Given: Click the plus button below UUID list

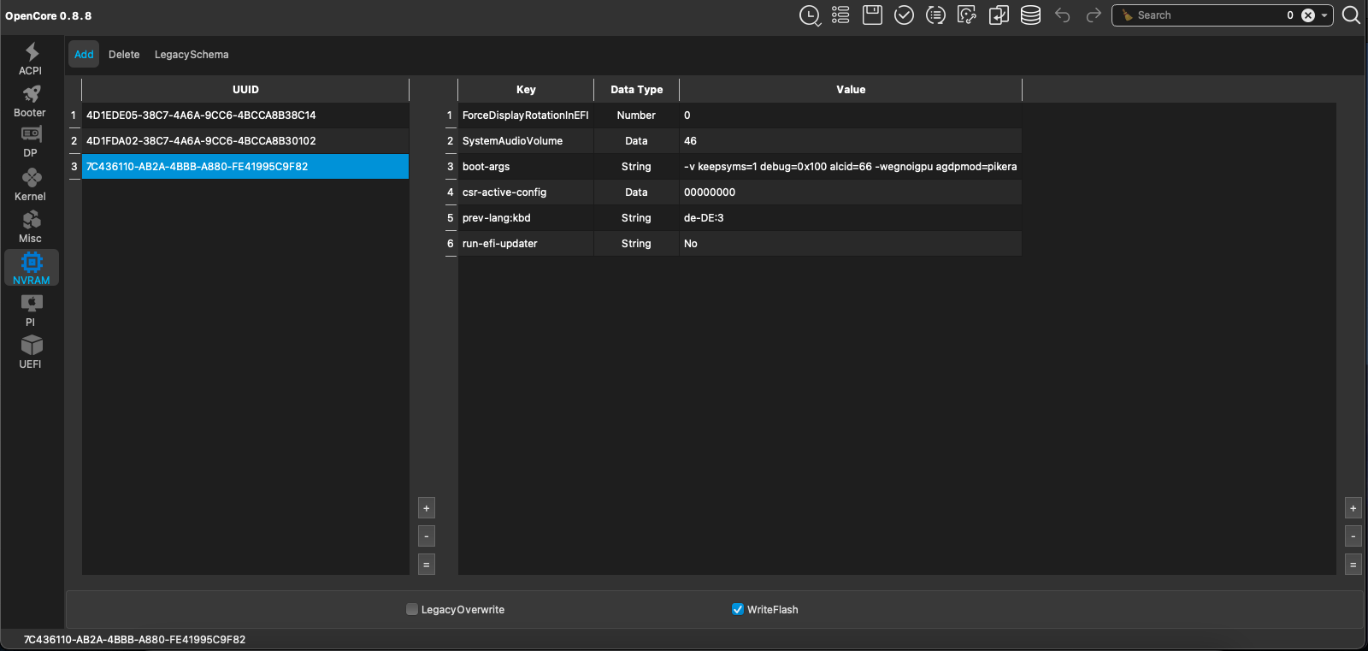Looking at the screenshot, I should click(427, 508).
